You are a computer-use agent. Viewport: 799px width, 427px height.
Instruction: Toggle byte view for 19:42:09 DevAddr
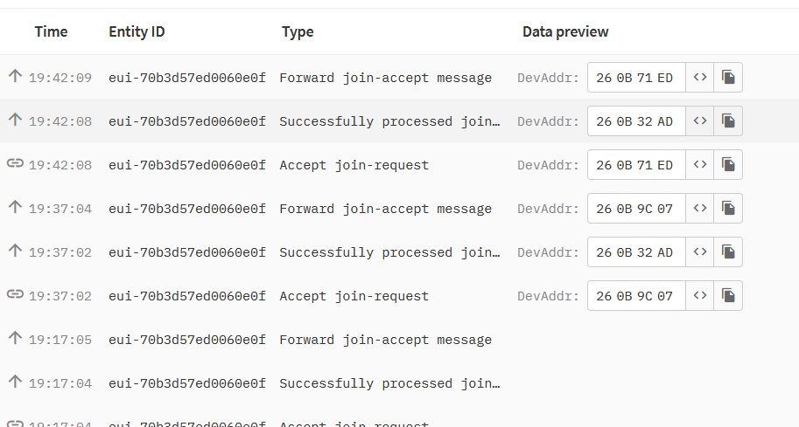[x=699, y=77]
